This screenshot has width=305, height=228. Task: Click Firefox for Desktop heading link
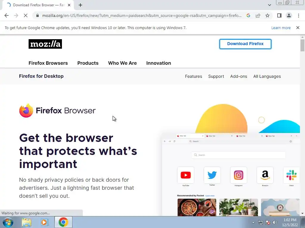tap(41, 76)
